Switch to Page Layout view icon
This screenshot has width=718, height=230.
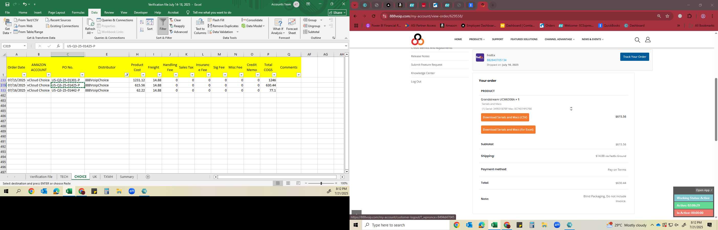click(288, 183)
